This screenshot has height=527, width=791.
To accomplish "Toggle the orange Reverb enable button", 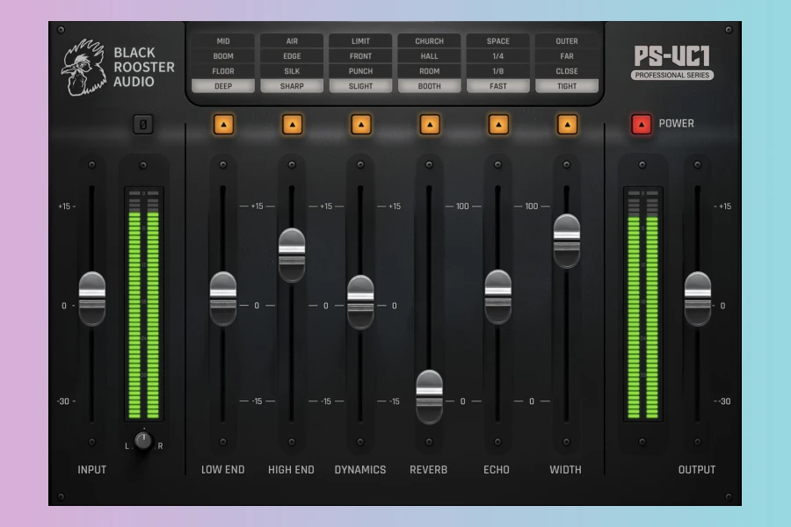I will 430,124.
